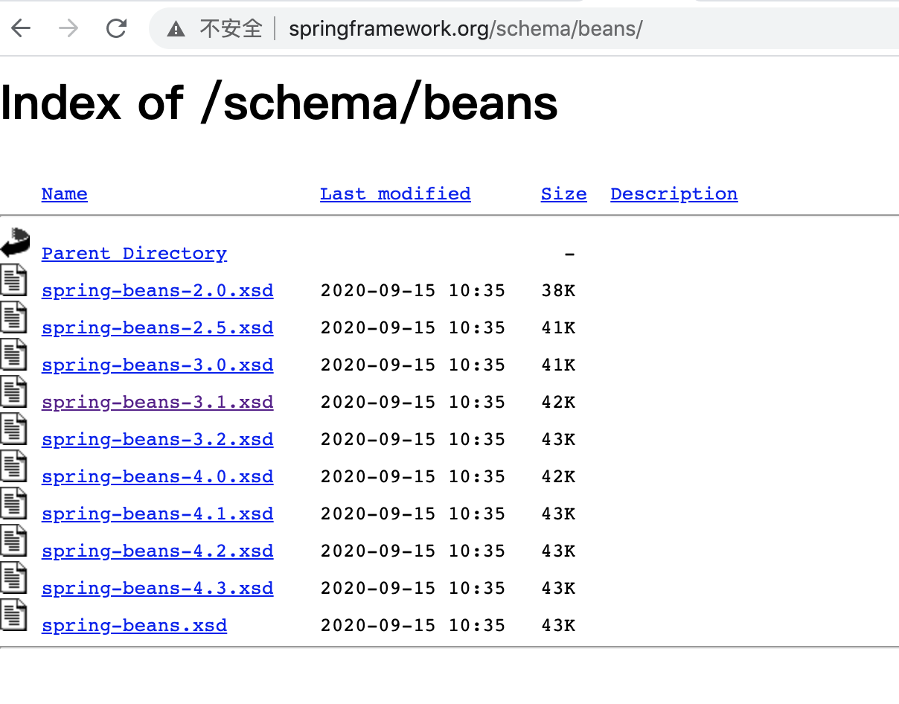
Task: Open the Parent Directory link
Action: coord(134,253)
